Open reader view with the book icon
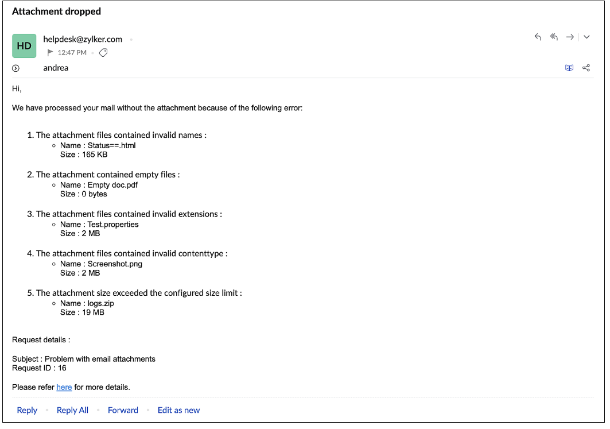610x429 pixels. coord(569,68)
